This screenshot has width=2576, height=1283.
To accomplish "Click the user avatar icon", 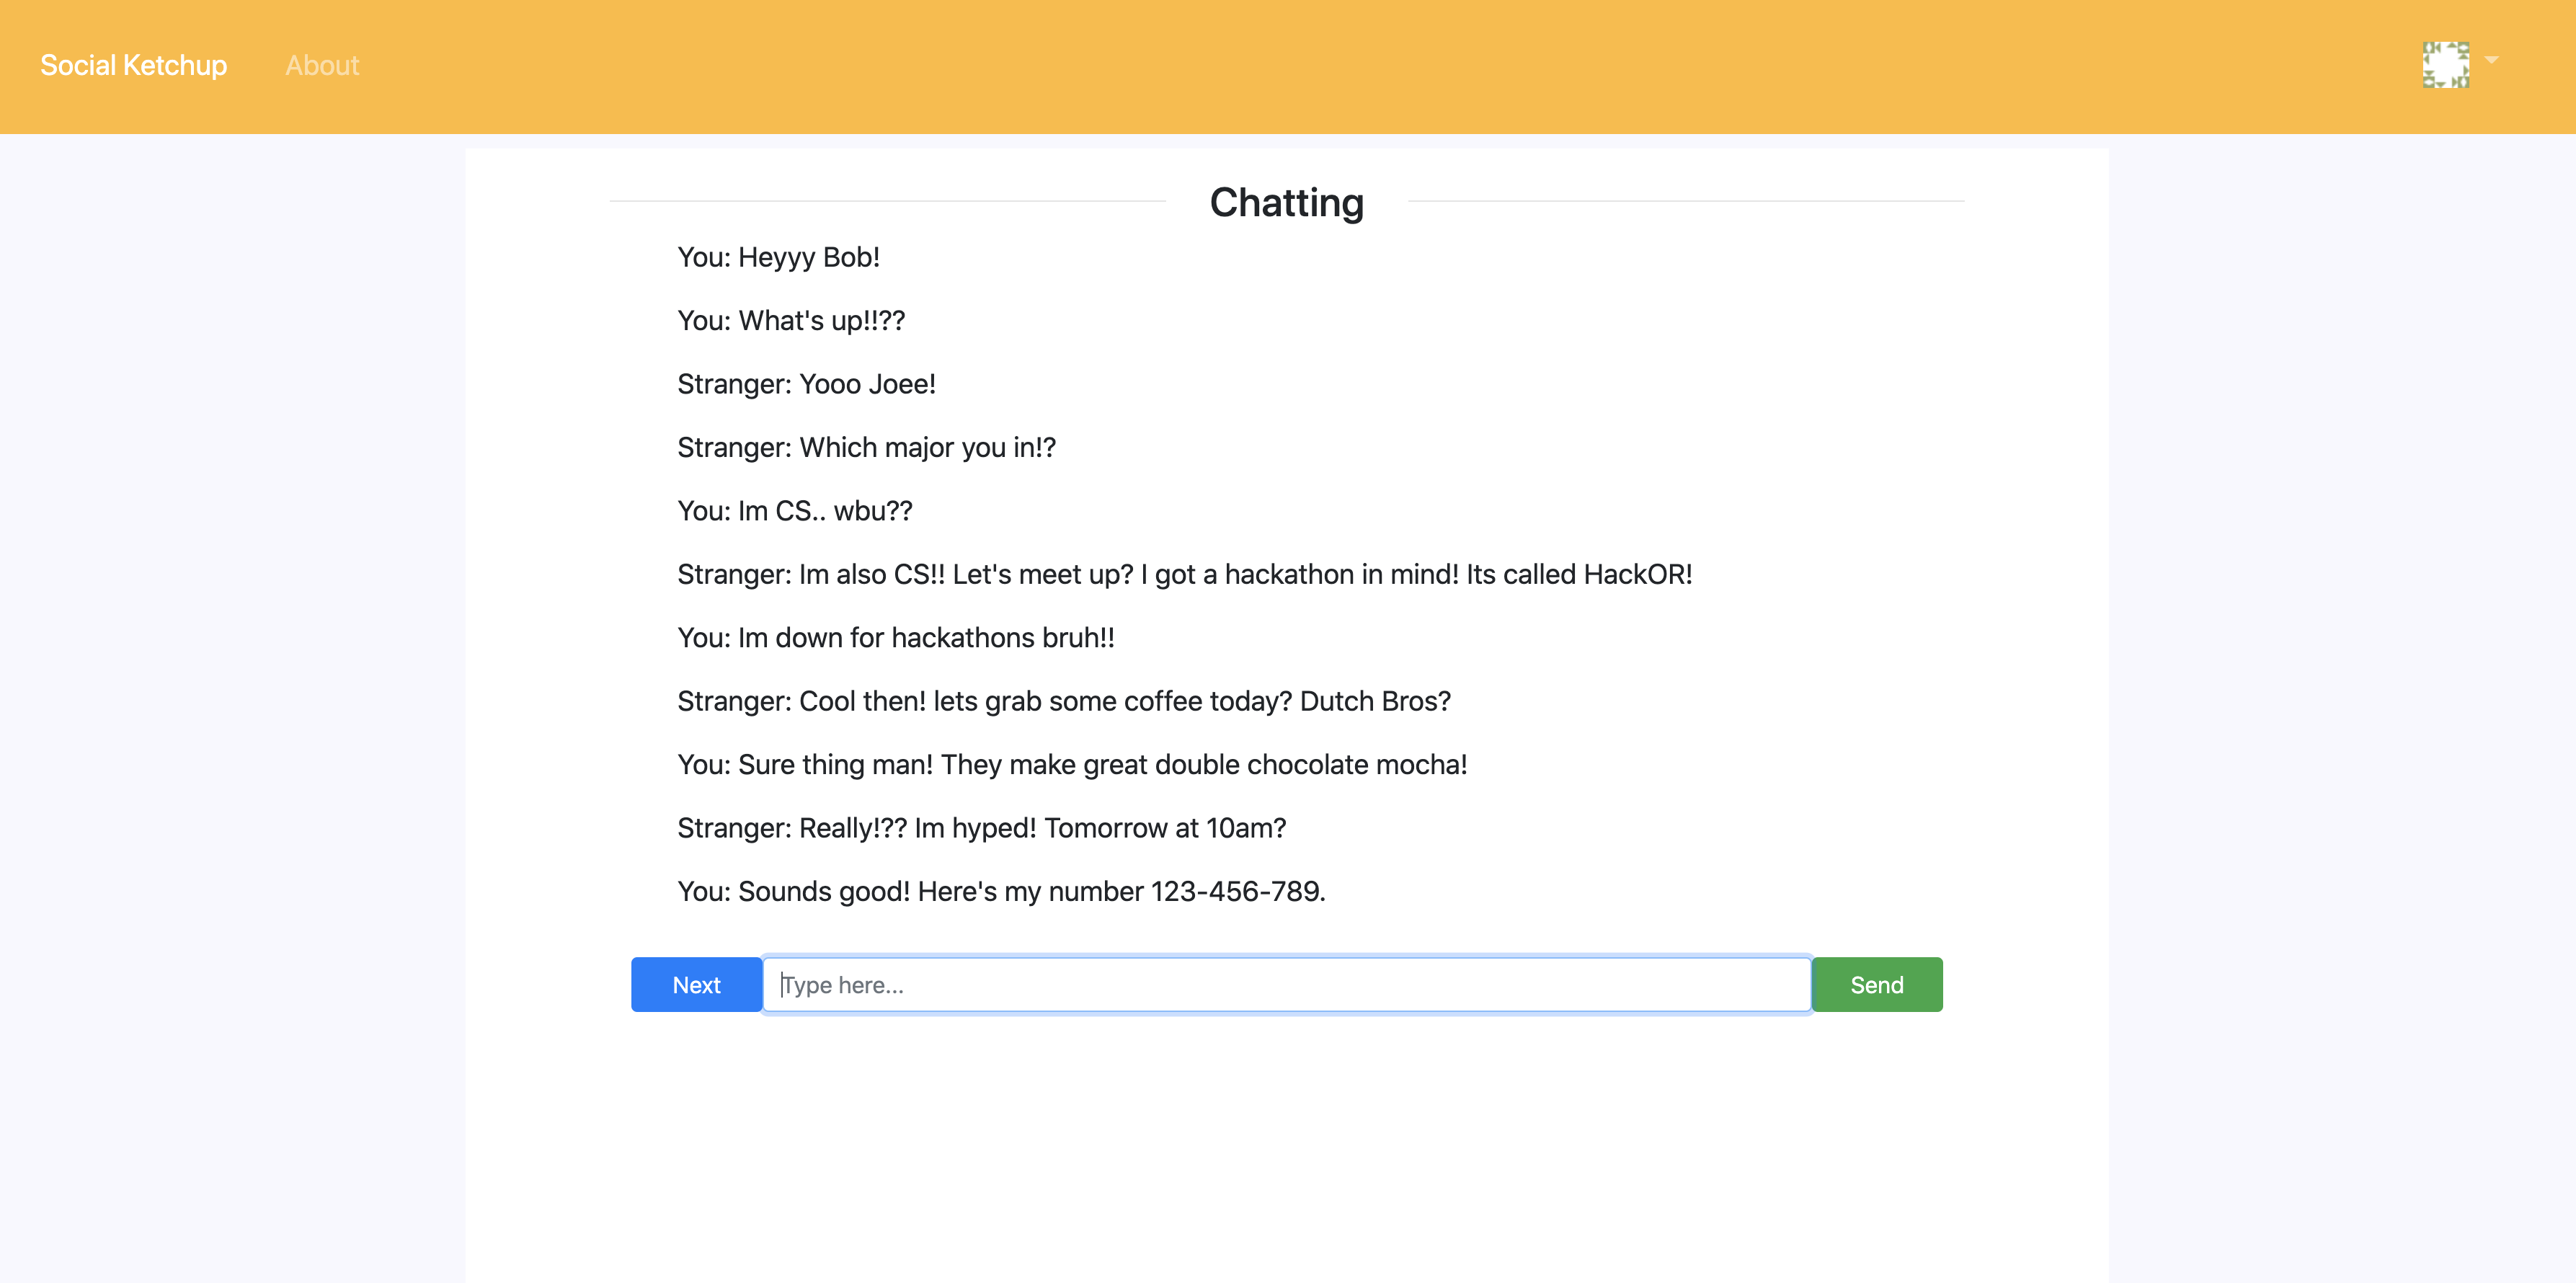I will coord(2445,65).
